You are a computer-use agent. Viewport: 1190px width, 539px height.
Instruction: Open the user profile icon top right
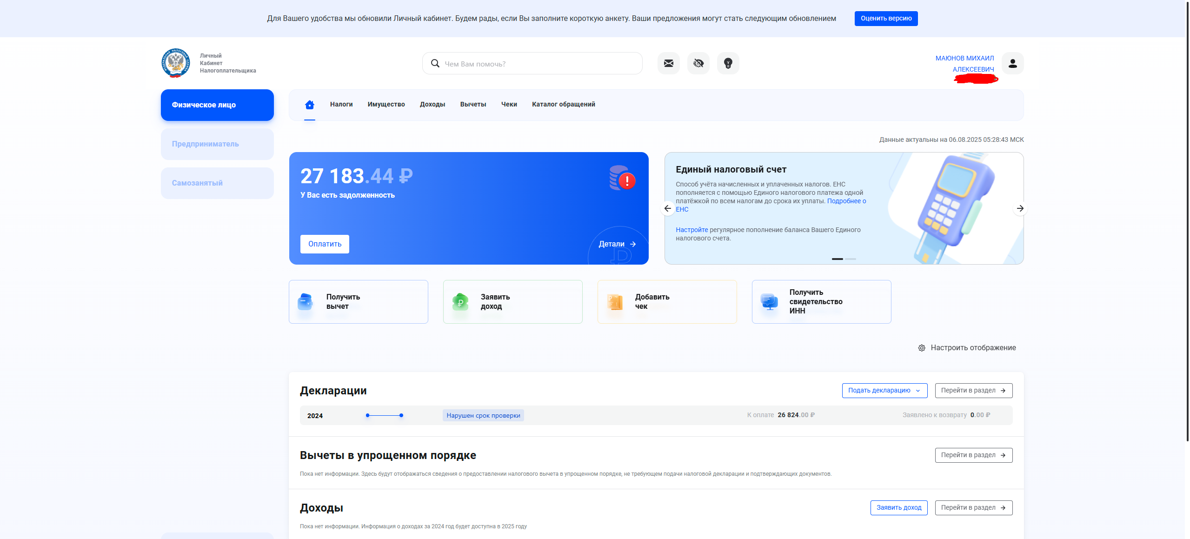tap(1012, 63)
